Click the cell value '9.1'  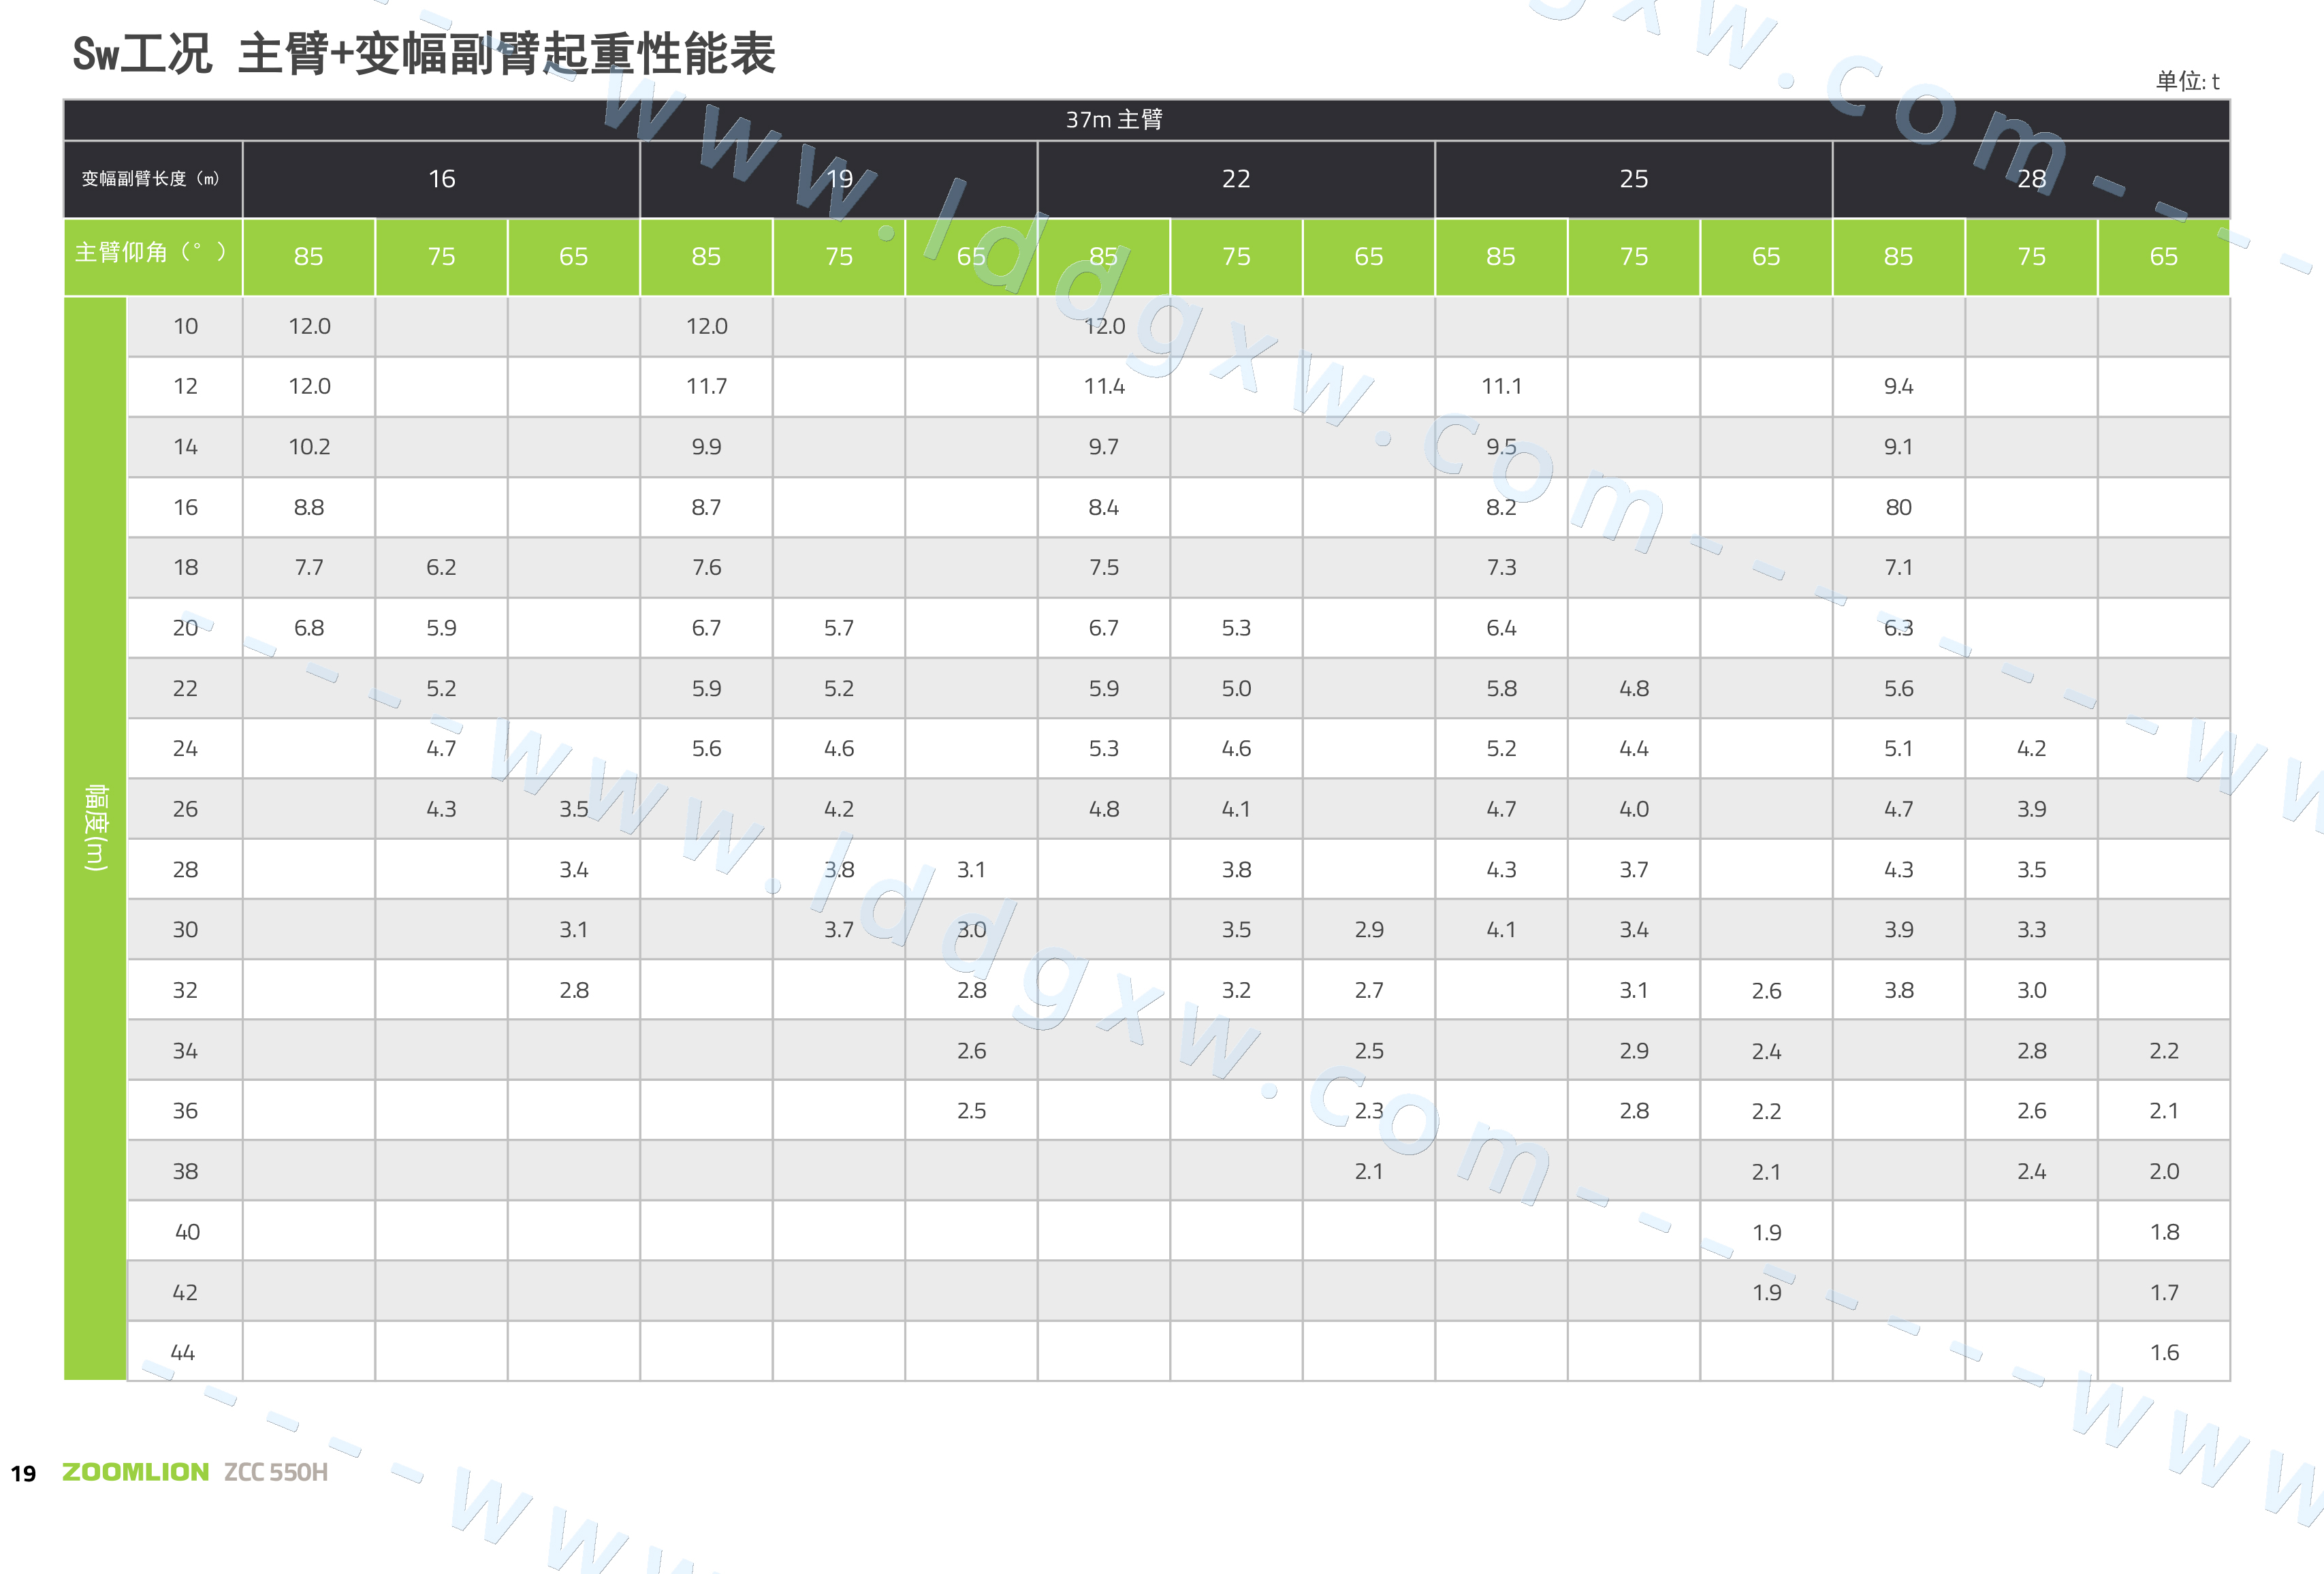[1898, 447]
